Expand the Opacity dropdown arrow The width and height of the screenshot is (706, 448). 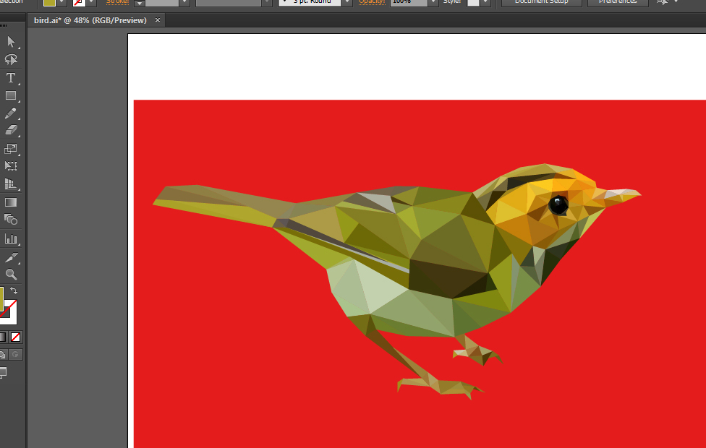point(433,1)
